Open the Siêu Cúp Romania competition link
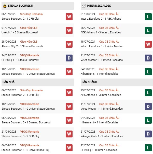 [x=32, y=14]
